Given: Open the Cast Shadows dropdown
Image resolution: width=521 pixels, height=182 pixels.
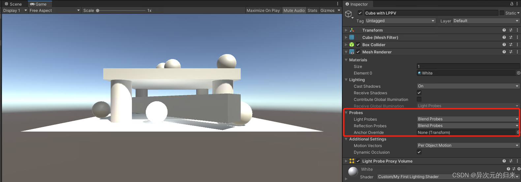Looking at the screenshot, I should [468, 86].
